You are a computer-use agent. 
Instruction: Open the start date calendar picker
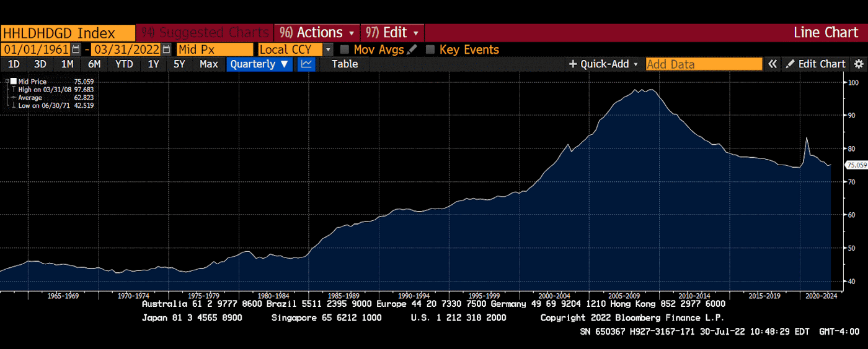pos(76,50)
